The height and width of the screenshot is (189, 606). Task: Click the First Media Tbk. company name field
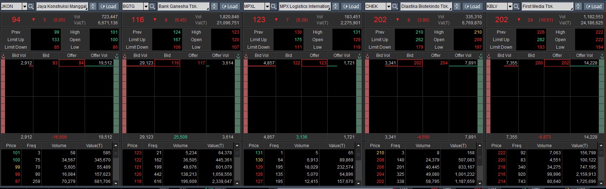tap(547, 6)
